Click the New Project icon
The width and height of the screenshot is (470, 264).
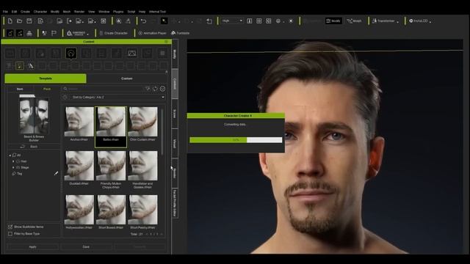[10, 21]
